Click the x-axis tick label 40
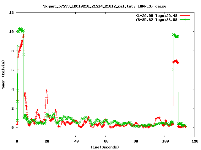The image size is (201, 150). coord(76,141)
